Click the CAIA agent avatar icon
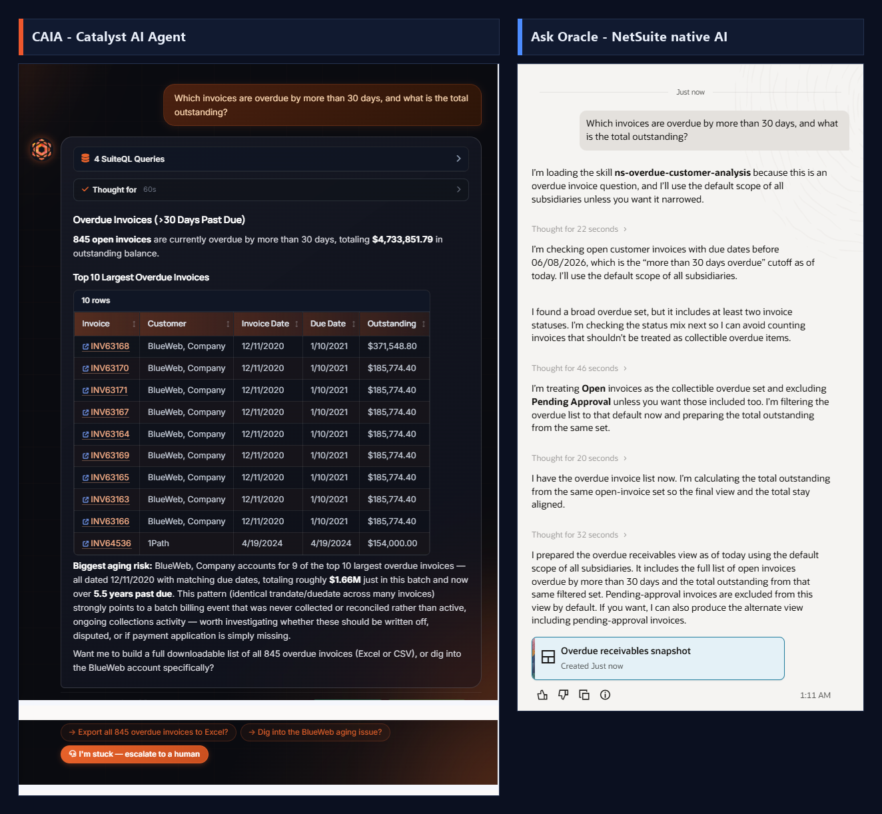 coord(41,149)
